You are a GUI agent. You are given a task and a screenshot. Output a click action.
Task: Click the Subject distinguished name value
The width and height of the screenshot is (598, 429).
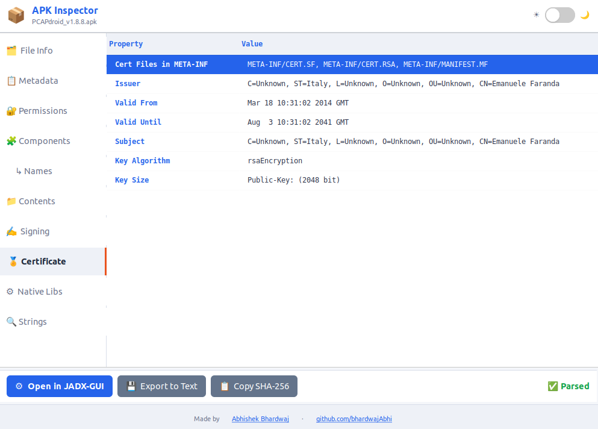(x=403, y=142)
